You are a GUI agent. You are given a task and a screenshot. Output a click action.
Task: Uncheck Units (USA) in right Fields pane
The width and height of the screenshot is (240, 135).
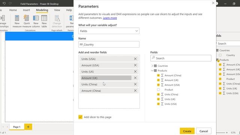tap(220, 93)
